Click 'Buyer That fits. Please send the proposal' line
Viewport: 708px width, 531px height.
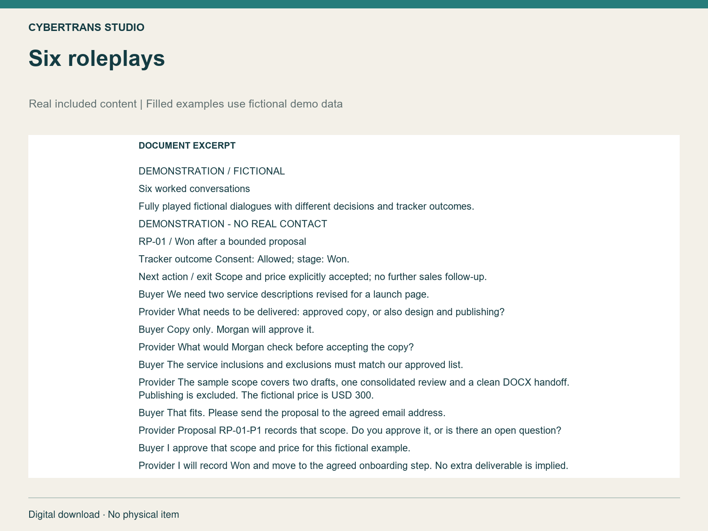292,413
